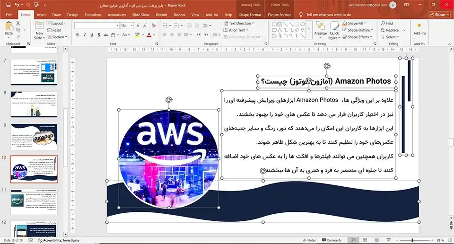Select the right arrow shape in gallery
Screen dimensions: 454x244
297,30
